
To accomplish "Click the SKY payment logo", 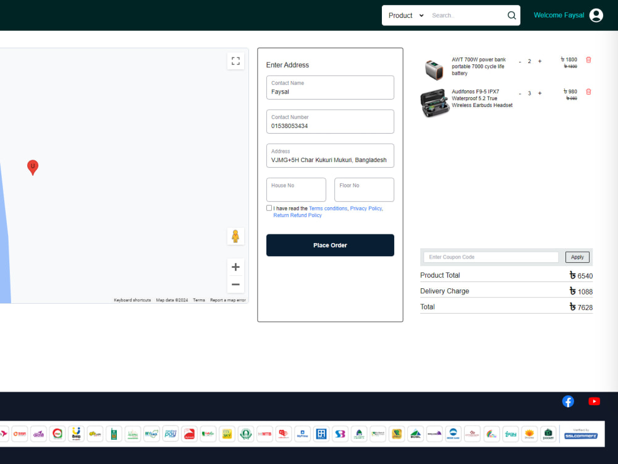I will click(x=227, y=434).
